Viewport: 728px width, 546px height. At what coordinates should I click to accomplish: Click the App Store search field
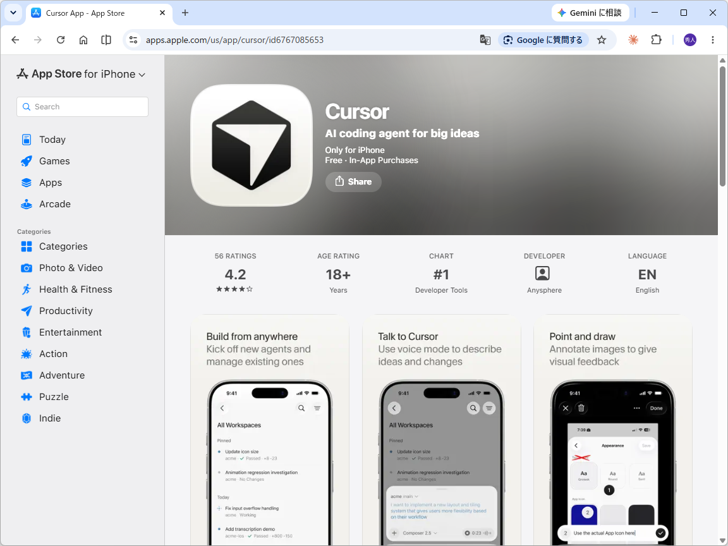83,107
